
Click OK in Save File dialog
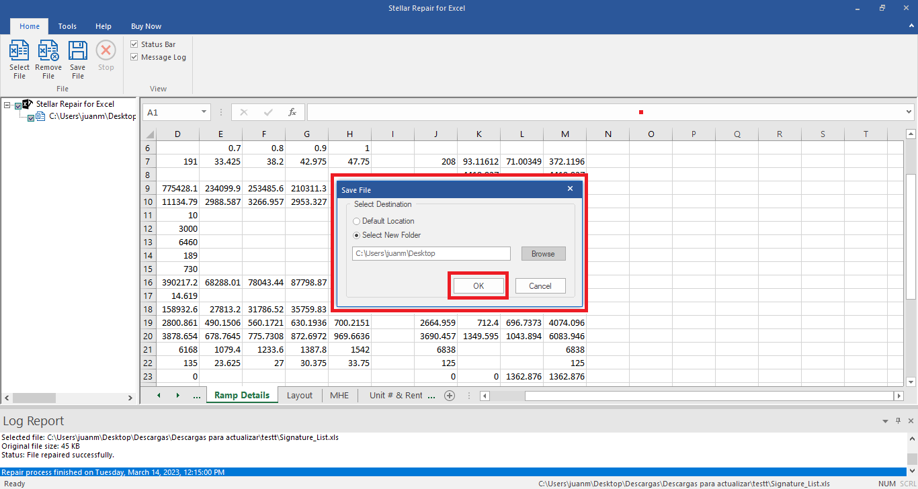478,285
